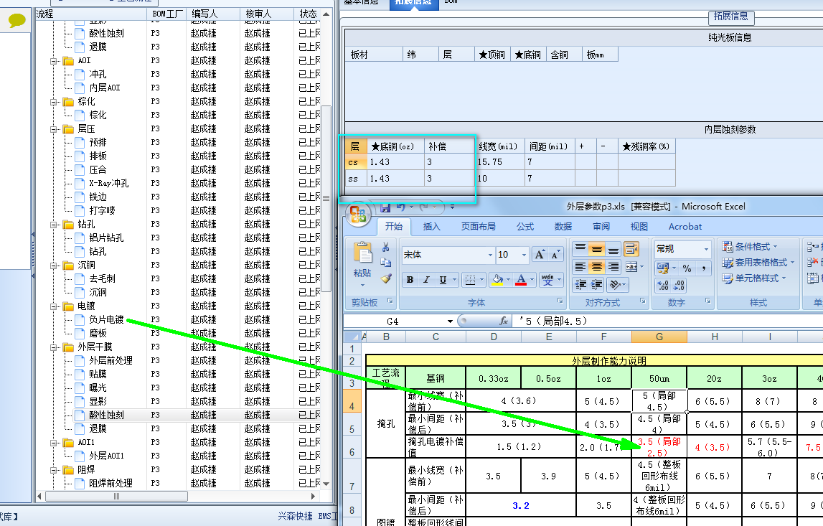Viewport: 823px width, 526px height.
Task: Switch to the 公式 ribbon tab
Action: pos(525,226)
